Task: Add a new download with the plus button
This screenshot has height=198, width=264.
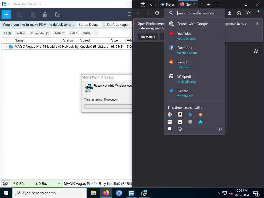Action: tap(6, 14)
